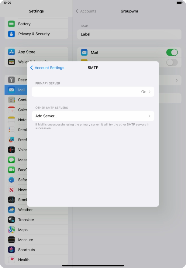Open the Translate icon in sidebar
The height and width of the screenshot is (268, 186).
point(12,220)
